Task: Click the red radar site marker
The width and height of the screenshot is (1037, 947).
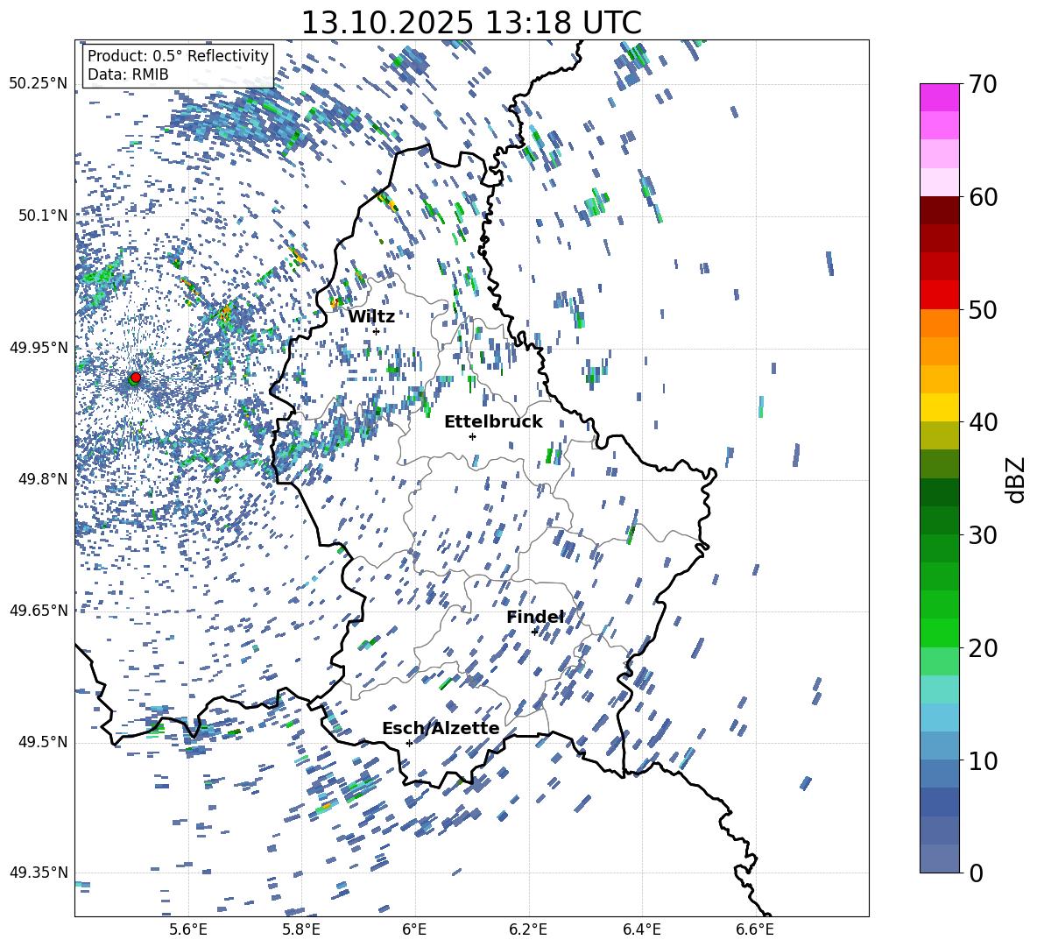Action: (x=136, y=377)
